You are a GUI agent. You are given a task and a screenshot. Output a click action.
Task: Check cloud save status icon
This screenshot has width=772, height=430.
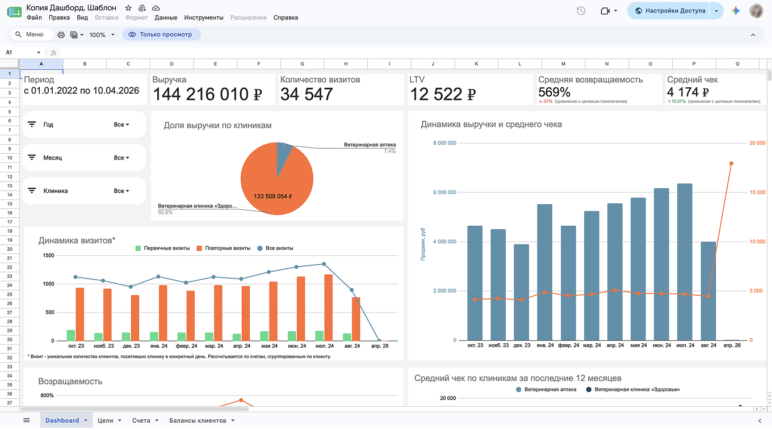pos(156,8)
